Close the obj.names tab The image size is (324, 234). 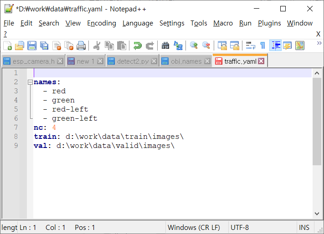click(207, 61)
